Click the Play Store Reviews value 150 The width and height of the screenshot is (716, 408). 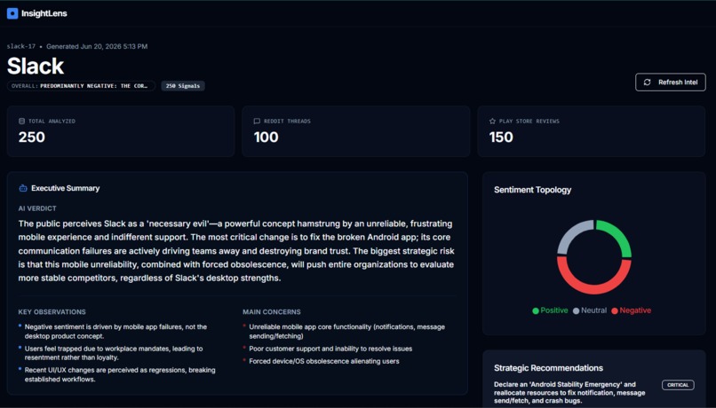[501, 137]
